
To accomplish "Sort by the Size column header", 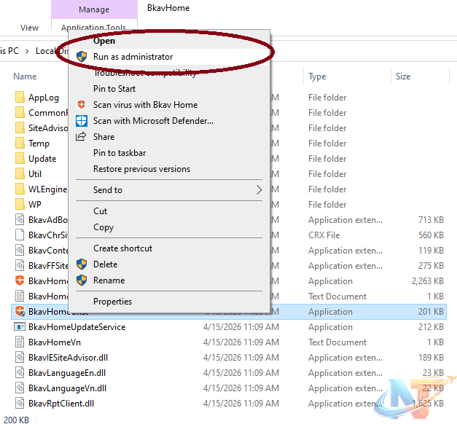I will (403, 76).
